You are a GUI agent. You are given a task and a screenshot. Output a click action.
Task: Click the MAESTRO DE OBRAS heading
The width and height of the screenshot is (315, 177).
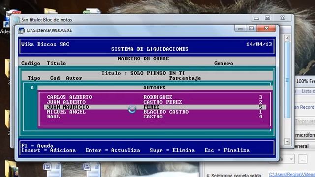[x=143, y=59]
